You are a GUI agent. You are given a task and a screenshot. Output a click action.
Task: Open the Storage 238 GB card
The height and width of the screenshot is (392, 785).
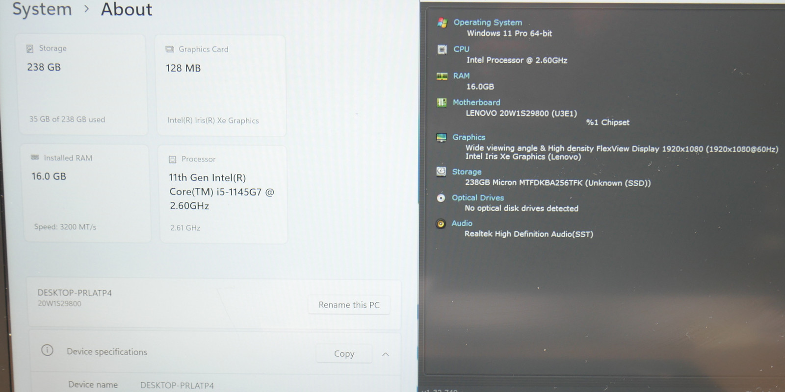[83, 84]
